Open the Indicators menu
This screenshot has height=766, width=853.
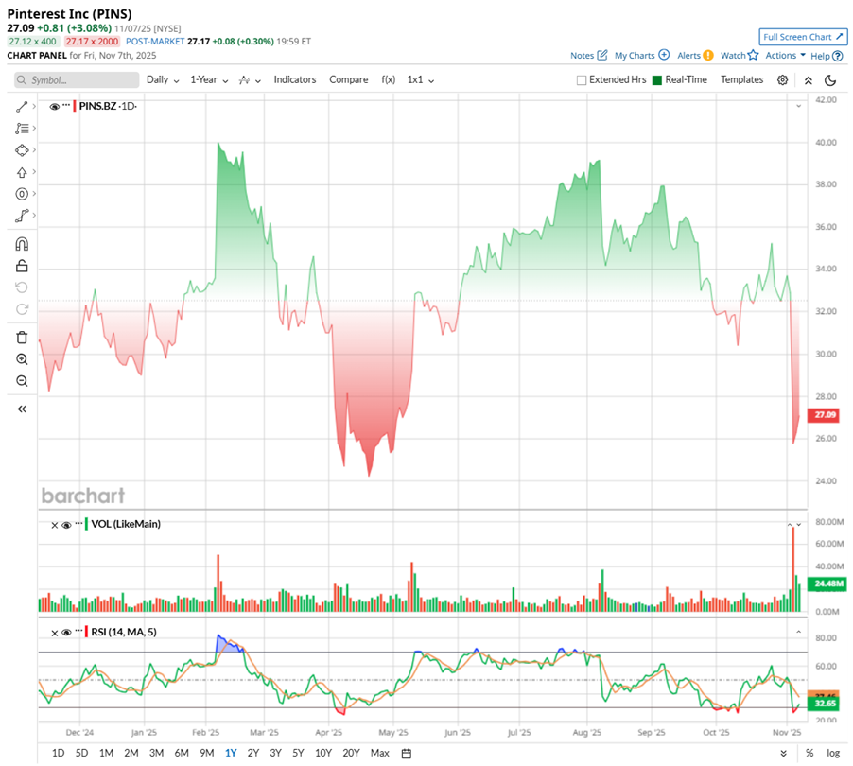pos(295,80)
